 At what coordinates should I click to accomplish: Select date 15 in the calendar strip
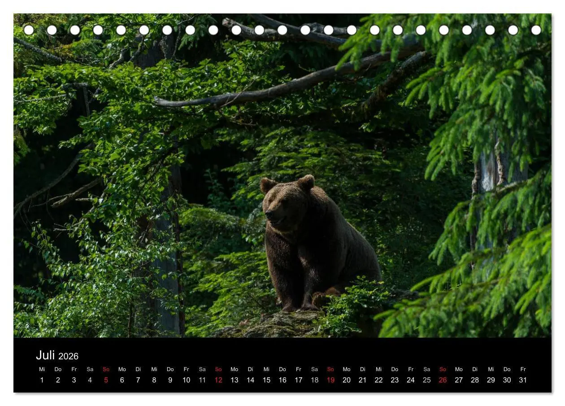[266, 380]
